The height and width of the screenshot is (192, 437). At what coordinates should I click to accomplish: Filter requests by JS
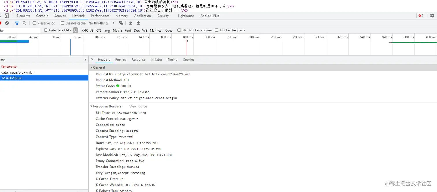point(92,30)
